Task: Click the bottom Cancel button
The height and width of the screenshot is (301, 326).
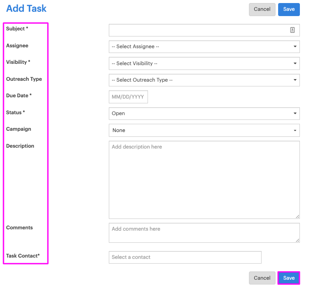Action: [262, 278]
